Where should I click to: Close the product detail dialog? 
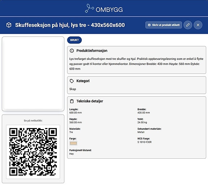coord(198,25)
